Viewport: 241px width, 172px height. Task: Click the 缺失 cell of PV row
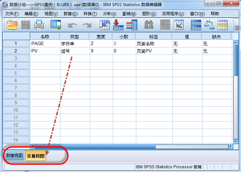[217, 51]
